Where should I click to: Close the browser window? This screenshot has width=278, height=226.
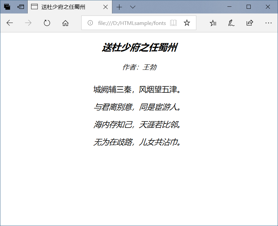point(268,7)
